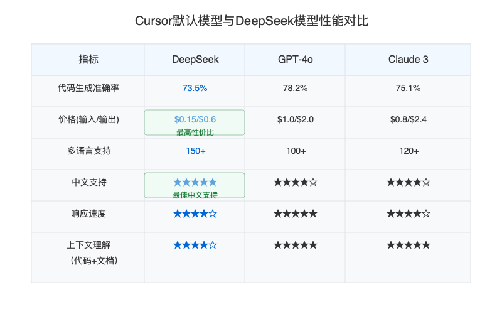502x314 pixels.
Task: Click DeepSeek's five-star 中文支持 rating
Action: [x=195, y=182]
